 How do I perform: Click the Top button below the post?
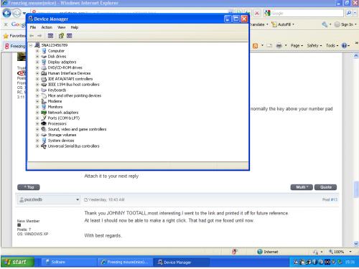[29, 187]
